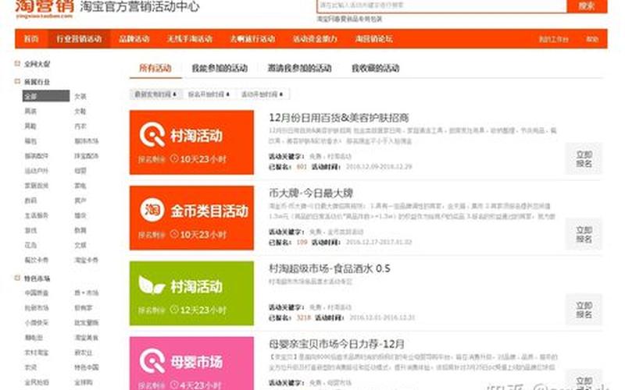Collapse the 所属行业 section in the sidebar
625x390 pixels.
click(x=18, y=81)
